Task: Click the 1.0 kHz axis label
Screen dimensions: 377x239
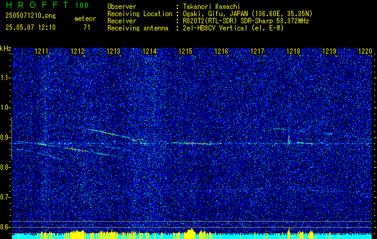Action: pyautogui.click(x=4, y=108)
